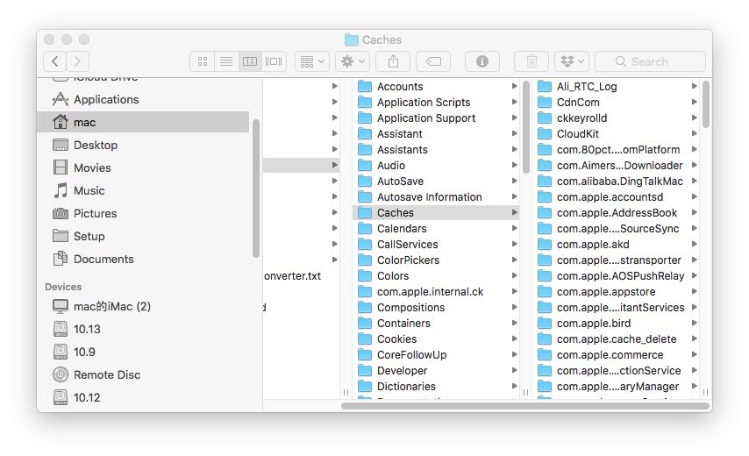Viewport: 749px width, 456px height.
Task: Select the Developer folder
Action: (x=436, y=371)
